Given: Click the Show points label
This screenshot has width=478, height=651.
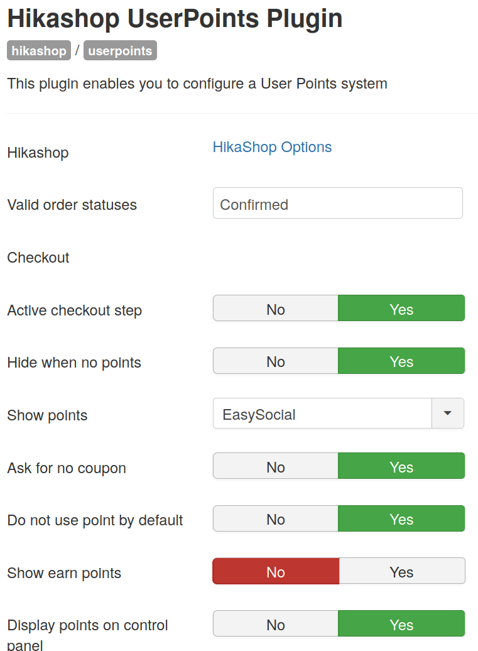Looking at the screenshot, I should tap(47, 415).
